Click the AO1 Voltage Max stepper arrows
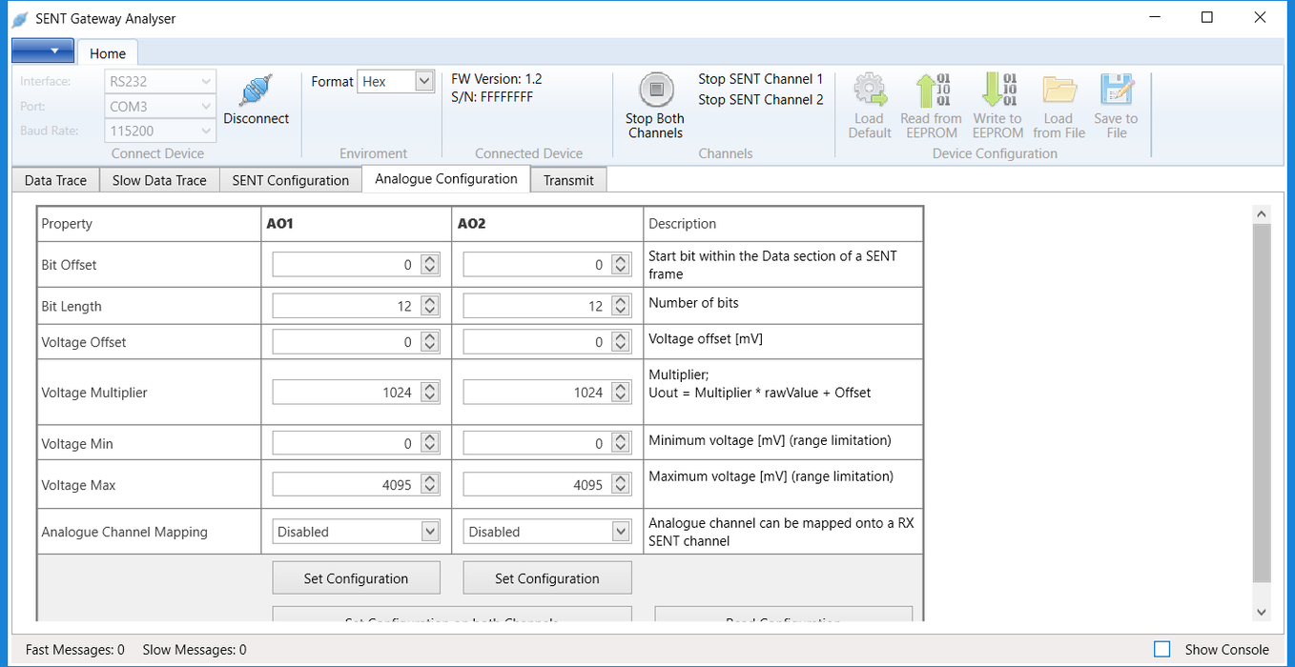This screenshot has width=1295, height=667. point(430,485)
